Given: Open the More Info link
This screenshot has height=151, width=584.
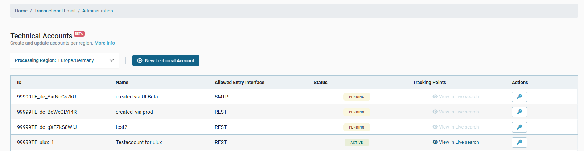Looking at the screenshot, I should (104, 43).
